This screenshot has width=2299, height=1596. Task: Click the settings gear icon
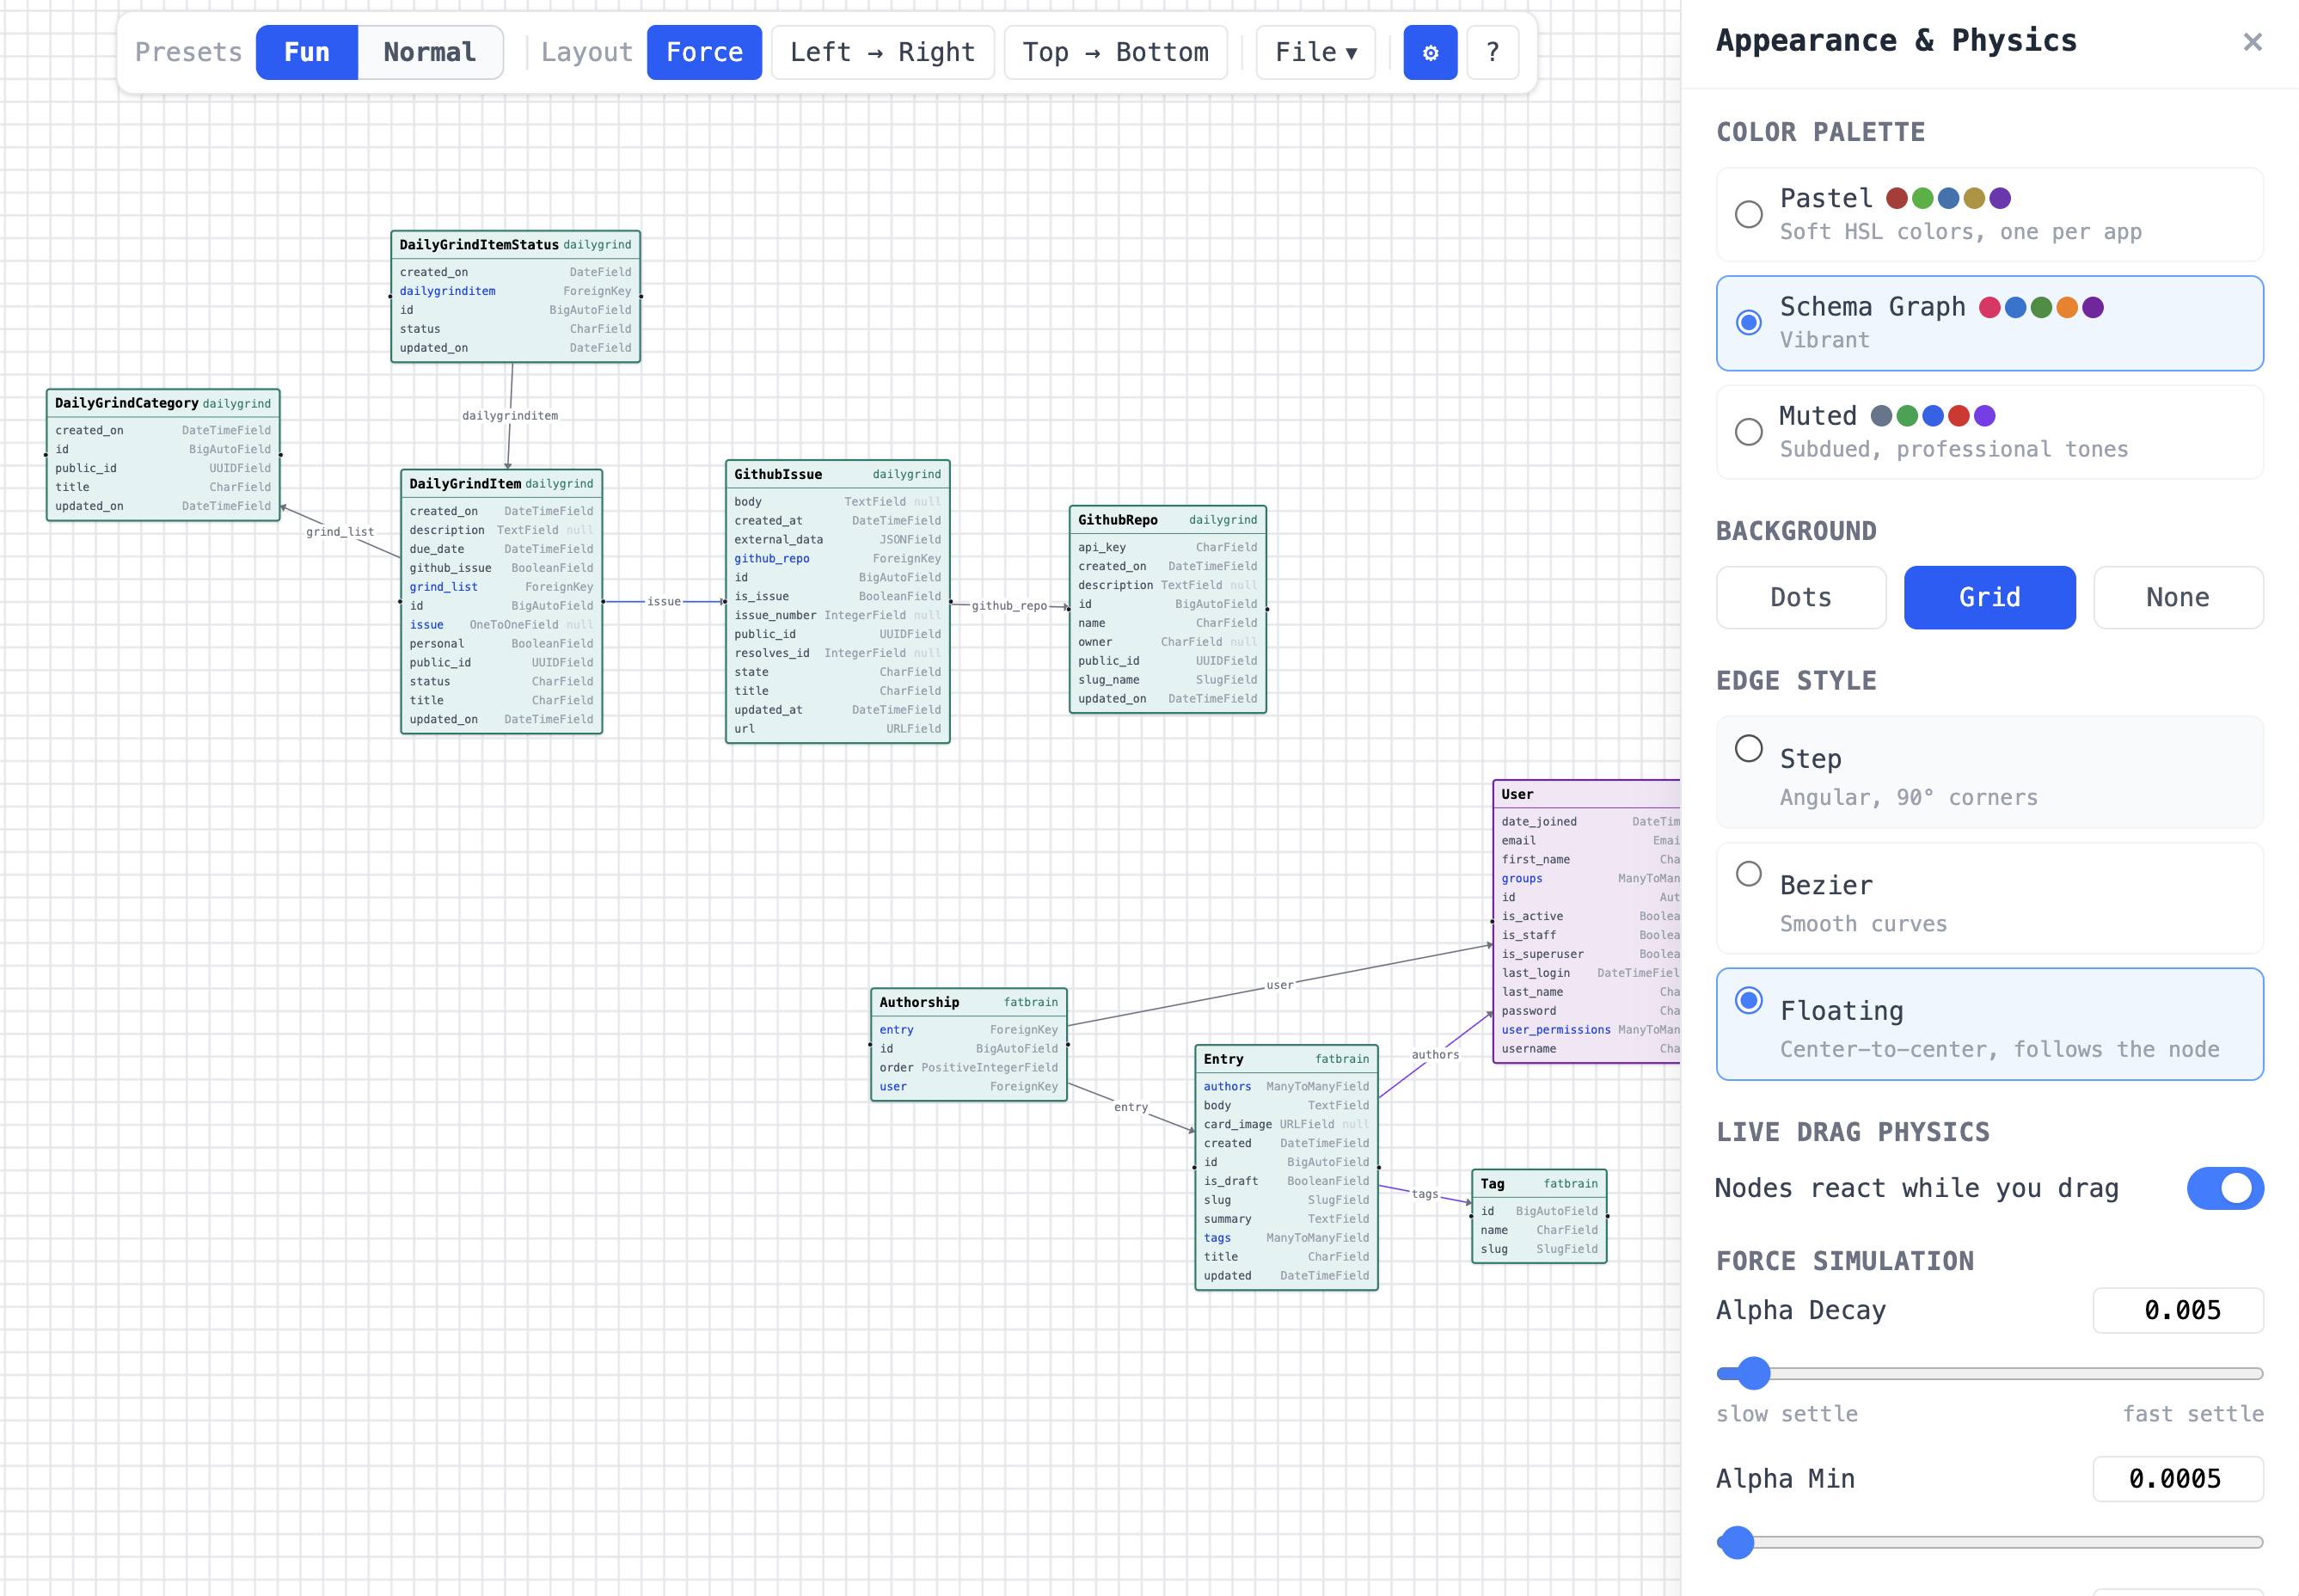click(x=1430, y=52)
